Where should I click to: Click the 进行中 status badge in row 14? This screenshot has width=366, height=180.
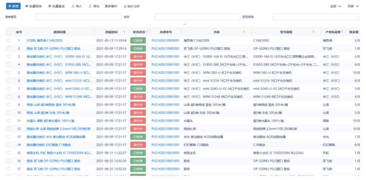(x=138, y=144)
